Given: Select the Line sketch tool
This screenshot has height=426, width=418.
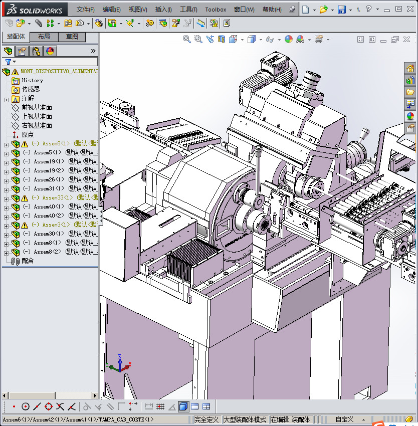Looking at the screenshot, I should click(x=38, y=406).
